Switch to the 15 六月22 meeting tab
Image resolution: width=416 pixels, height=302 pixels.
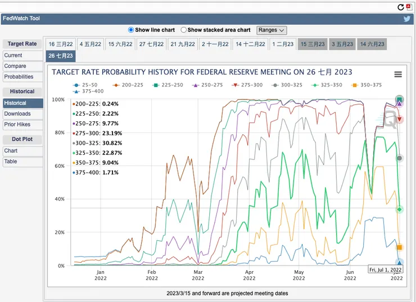click(x=120, y=44)
